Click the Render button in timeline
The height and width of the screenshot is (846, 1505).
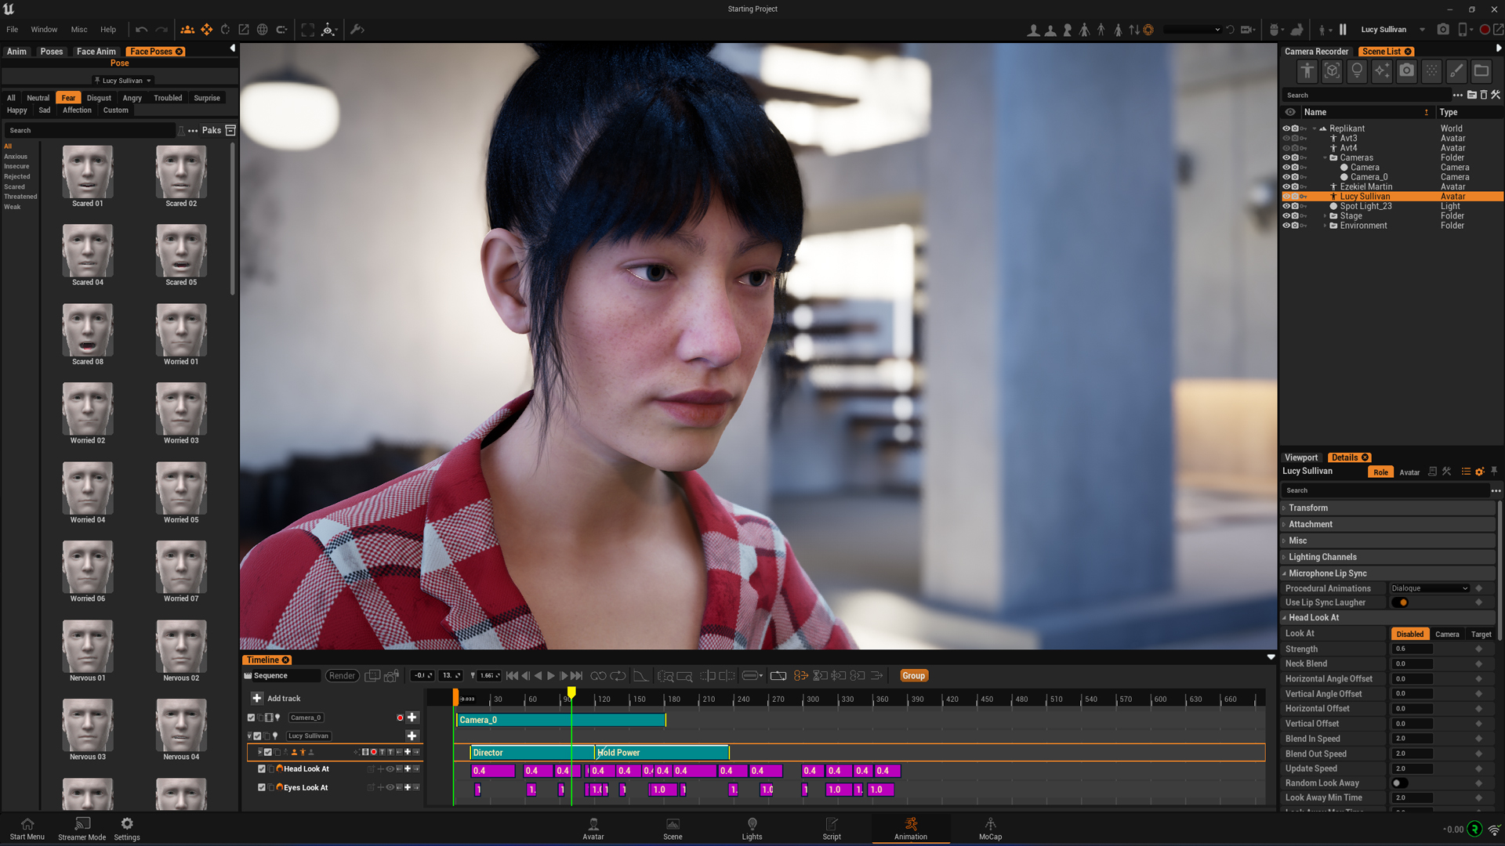coord(342,676)
